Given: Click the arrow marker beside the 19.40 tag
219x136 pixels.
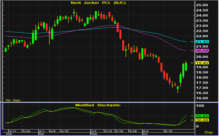Looking at the screenshot, I should click(192, 62).
